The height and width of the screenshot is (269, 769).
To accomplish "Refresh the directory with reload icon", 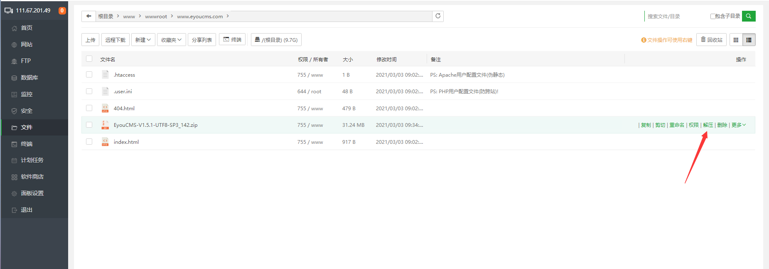I will 438,16.
